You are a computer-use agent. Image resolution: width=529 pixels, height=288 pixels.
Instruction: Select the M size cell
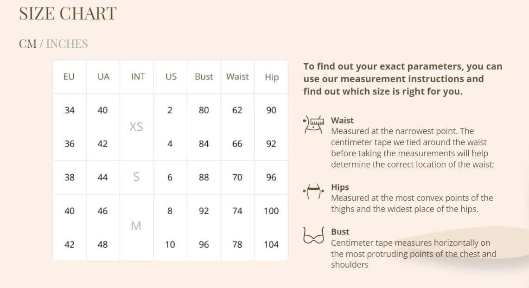[x=136, y=226]
